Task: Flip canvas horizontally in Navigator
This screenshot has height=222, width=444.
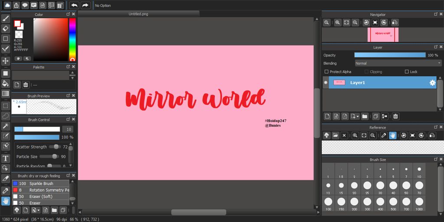Action: (395, 23)
